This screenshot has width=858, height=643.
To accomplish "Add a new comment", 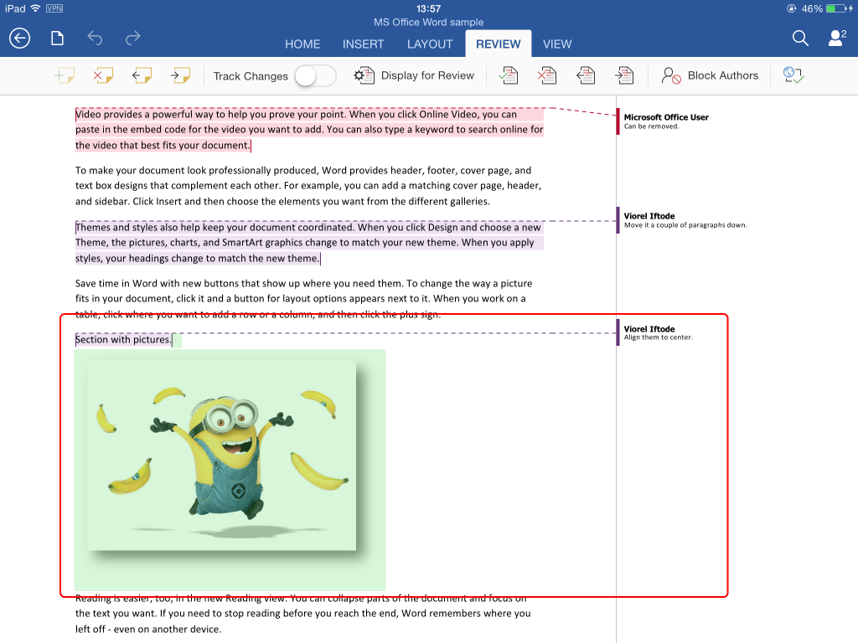I will (65, 75).
